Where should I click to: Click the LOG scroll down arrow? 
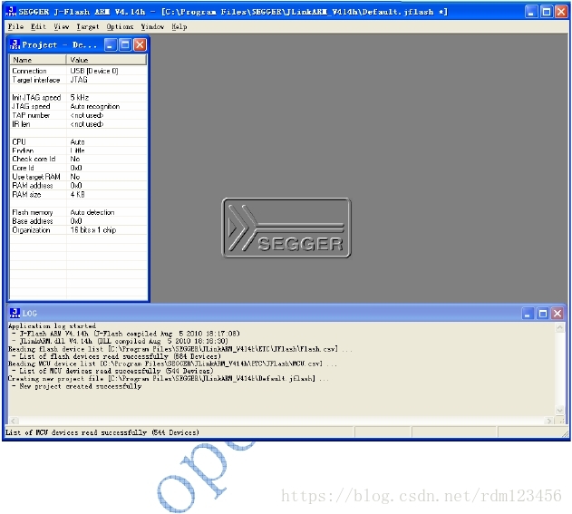tap(560, 410)
